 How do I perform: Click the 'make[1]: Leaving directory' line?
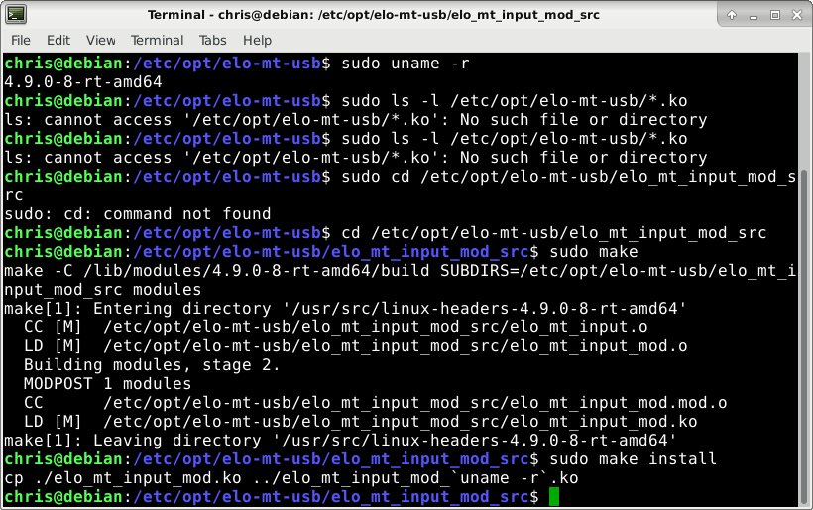pos(341,440)
